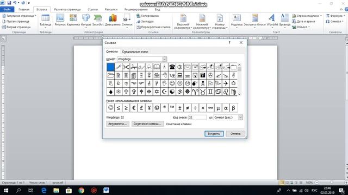Viewport: 348px width, 195px height.
Task: Open the Формула equation dropdown
Action: coord(335,16)
